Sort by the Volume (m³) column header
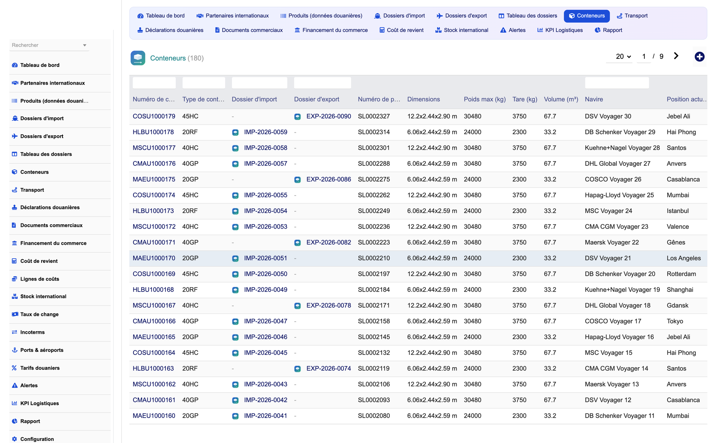Image resolution: width=715 pixels, height=443 pixels. [561, 99]
